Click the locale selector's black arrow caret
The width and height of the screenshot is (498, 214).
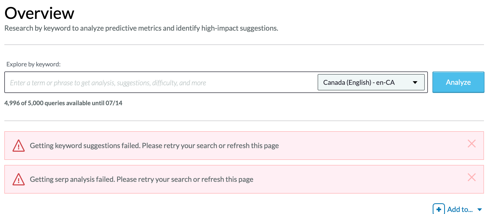[415, 82]
